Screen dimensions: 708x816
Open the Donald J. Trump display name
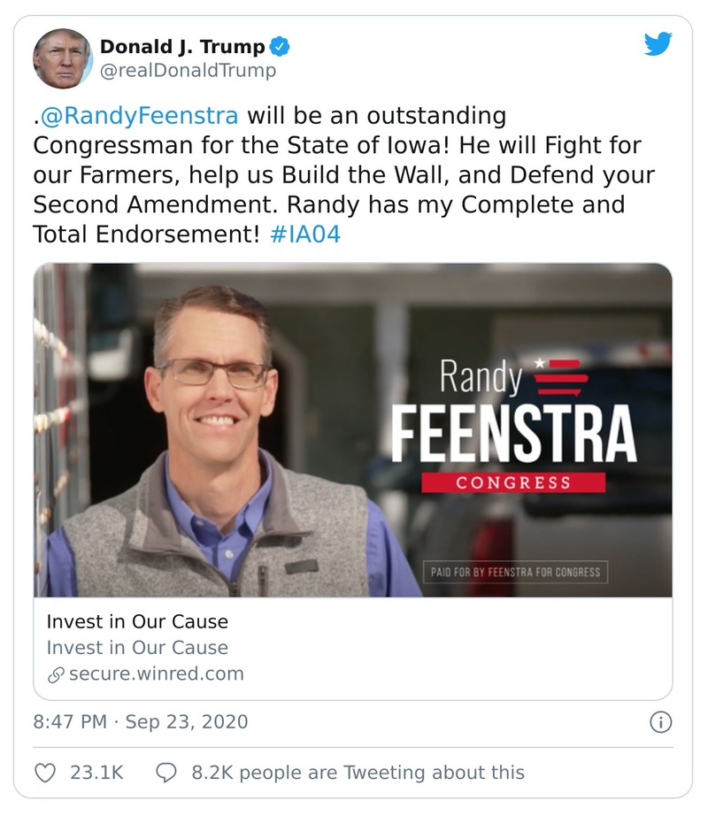(182, 47)
